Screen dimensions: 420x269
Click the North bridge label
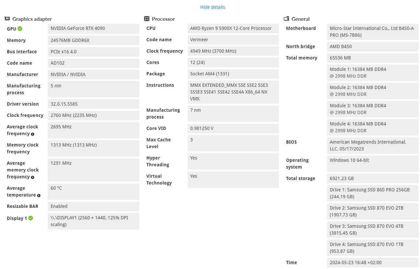[x=300, y=46]
